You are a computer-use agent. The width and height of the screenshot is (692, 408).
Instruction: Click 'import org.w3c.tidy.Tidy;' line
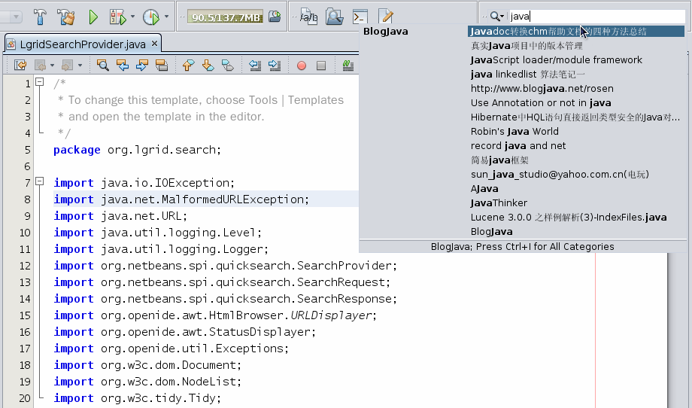tap(137, 398)
